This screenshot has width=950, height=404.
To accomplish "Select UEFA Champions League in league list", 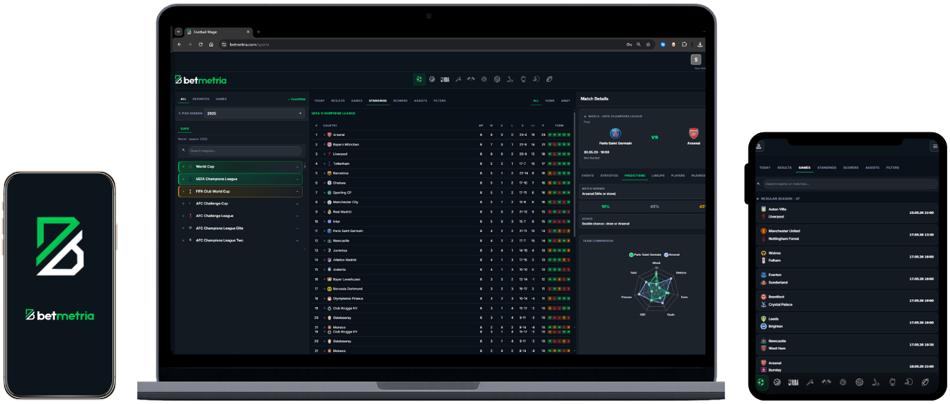I will 240,179.
